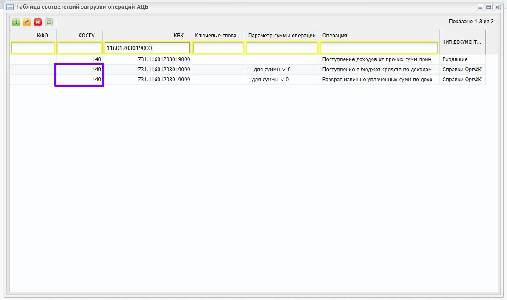Click 'Возврат излишне уплаченных сумм' cell
507x300 pixels.
tap(379, 80)
